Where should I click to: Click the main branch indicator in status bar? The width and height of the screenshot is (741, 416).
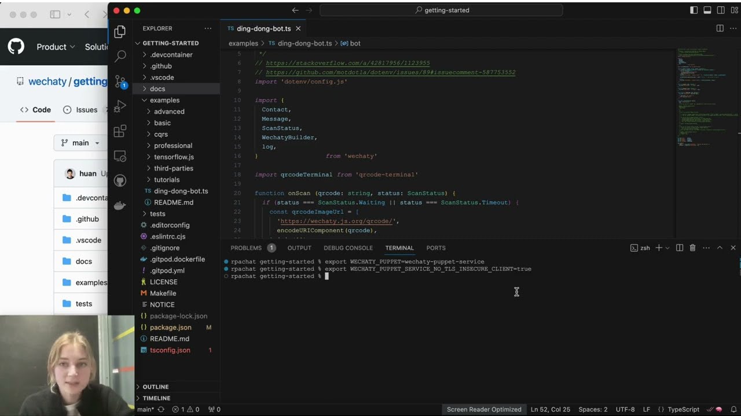[146, 410]
